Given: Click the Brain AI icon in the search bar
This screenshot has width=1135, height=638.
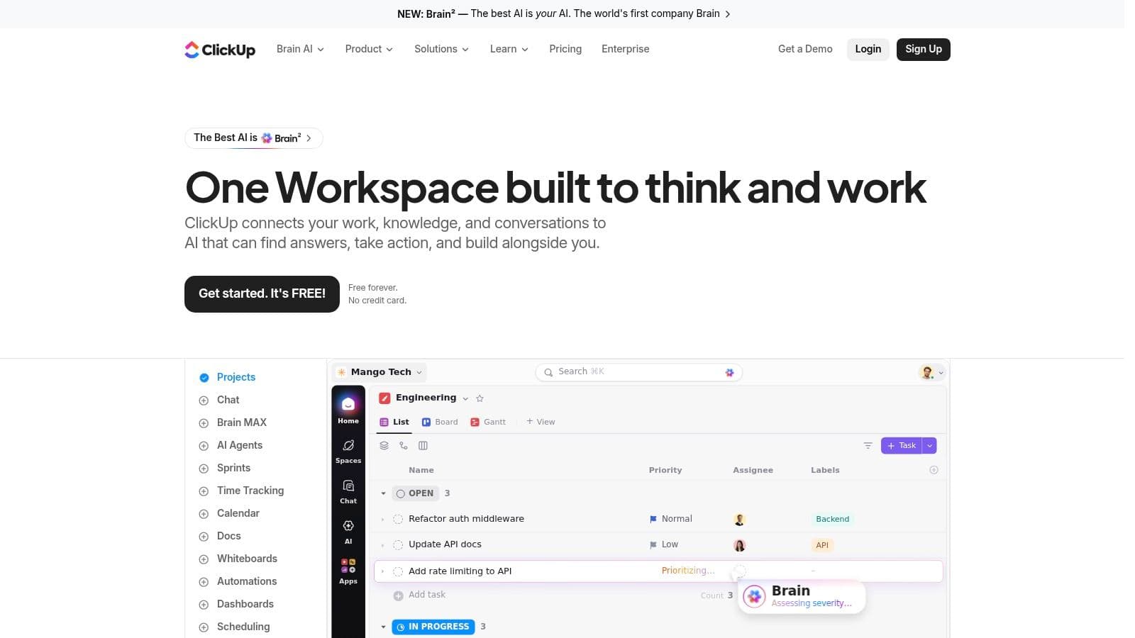Looking at the screenshot, I should tap(729, 372).
